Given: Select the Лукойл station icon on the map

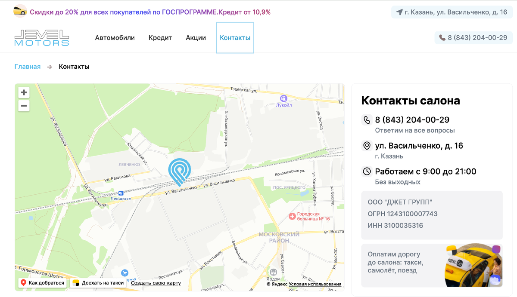Looking at the screenshot, I should coord(283,98).
